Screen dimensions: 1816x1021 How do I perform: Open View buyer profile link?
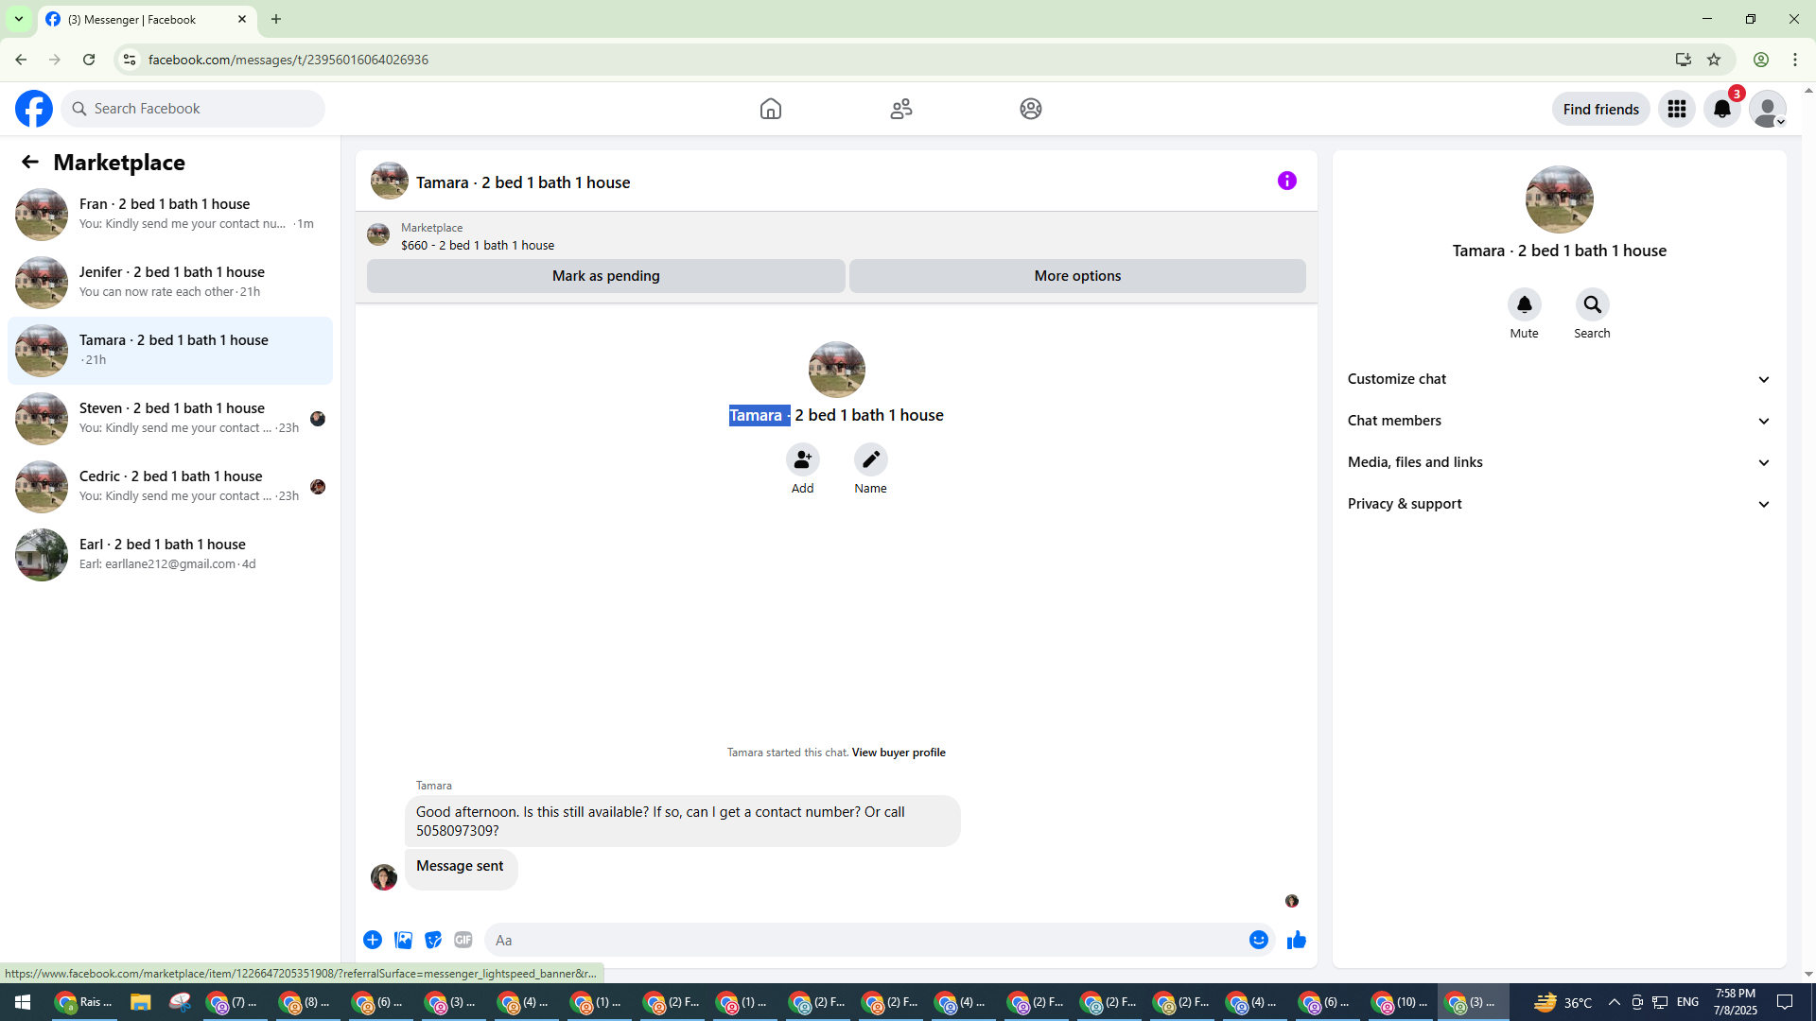pyautogui.click(x=898, y=753)
